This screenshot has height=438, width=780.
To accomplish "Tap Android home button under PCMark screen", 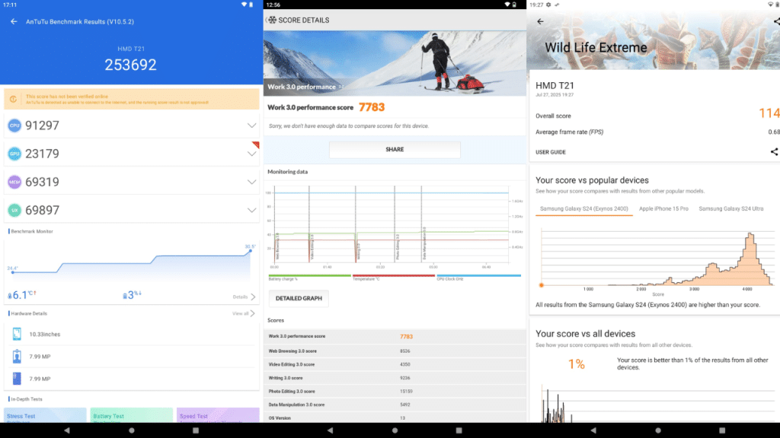I will click(395, 430).
